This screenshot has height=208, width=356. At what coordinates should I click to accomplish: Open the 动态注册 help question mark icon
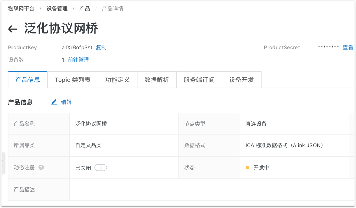click(41, 167)
